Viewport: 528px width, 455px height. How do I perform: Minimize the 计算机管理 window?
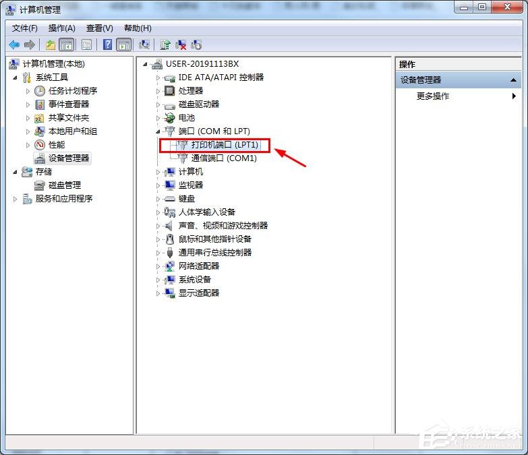[x=464, y=7]
